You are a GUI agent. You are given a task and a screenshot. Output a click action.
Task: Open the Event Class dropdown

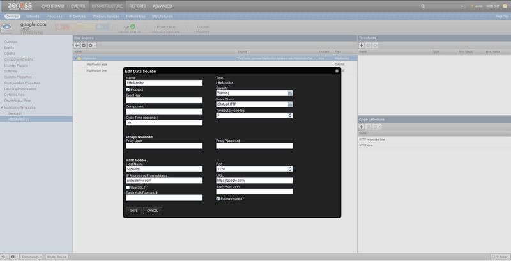[290, 104]
